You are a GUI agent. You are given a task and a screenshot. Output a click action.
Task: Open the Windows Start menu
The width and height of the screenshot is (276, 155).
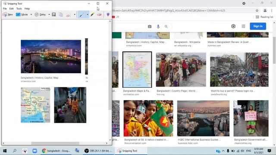[x=5, y=151]
